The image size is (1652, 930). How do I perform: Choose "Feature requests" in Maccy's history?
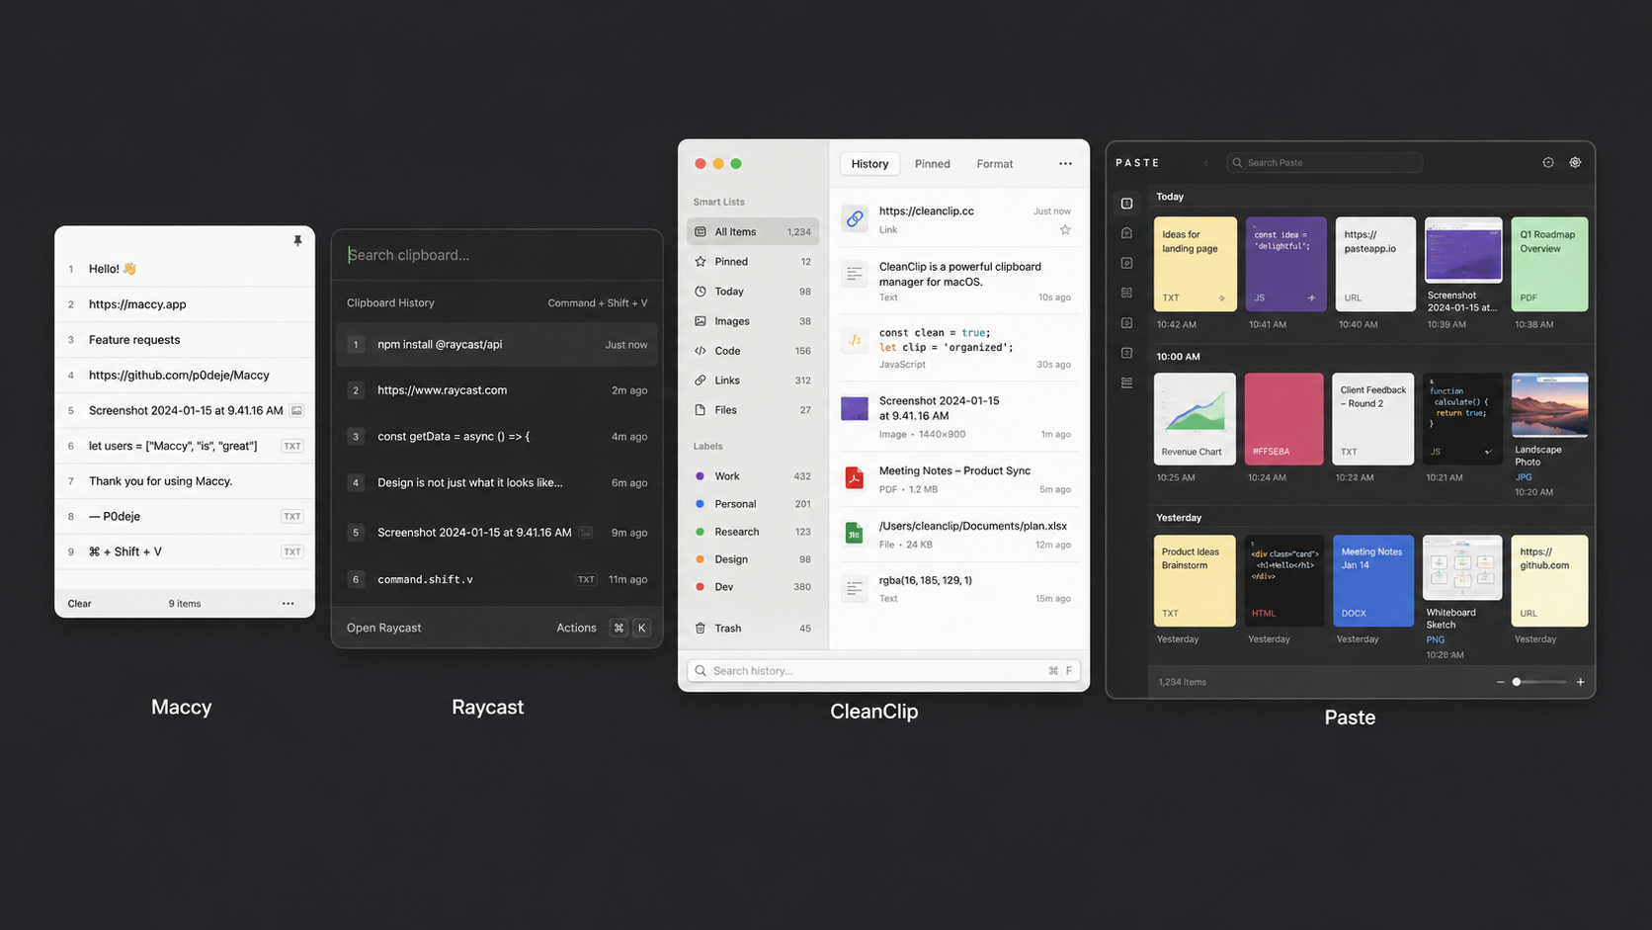point(185,340)
